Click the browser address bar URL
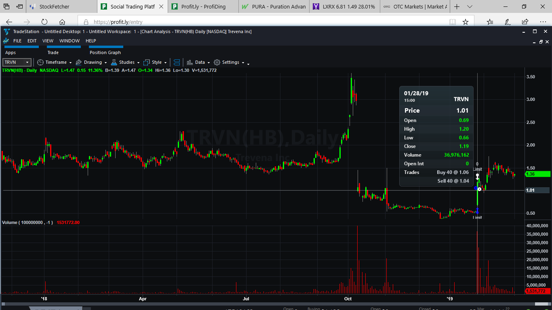Viewport: 552px width, 310px height. coord(118,22)
